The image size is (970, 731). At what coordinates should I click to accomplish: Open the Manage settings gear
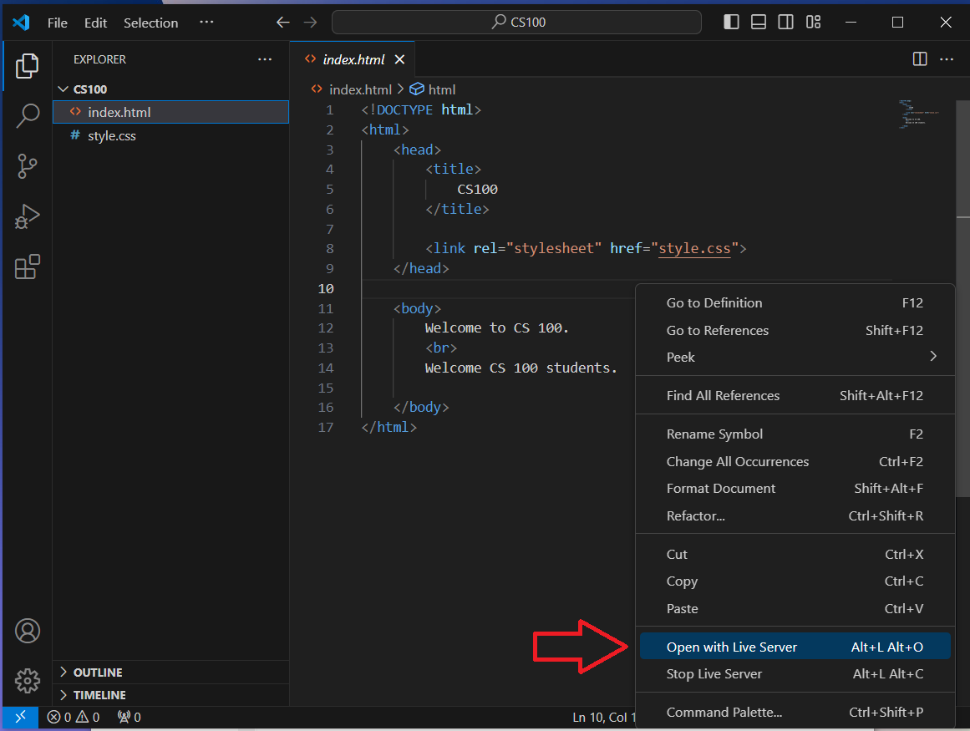(28, 680)
